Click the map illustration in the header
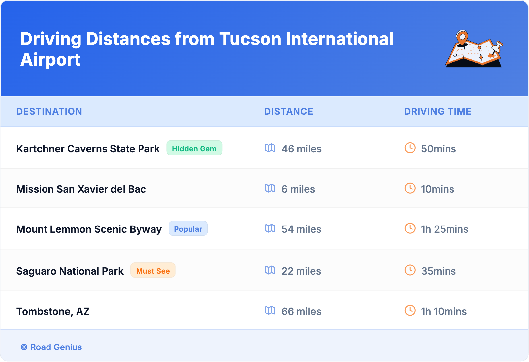Image resolution: width=529 pixels, height=362 pixels. (x=474, y=49)
